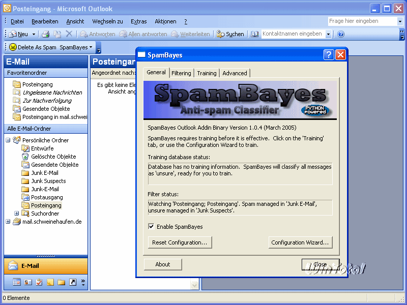Open the Configuration Wizard
This screenshot has height=305, width=407.
pyautogui.click(x=300, y=242)
